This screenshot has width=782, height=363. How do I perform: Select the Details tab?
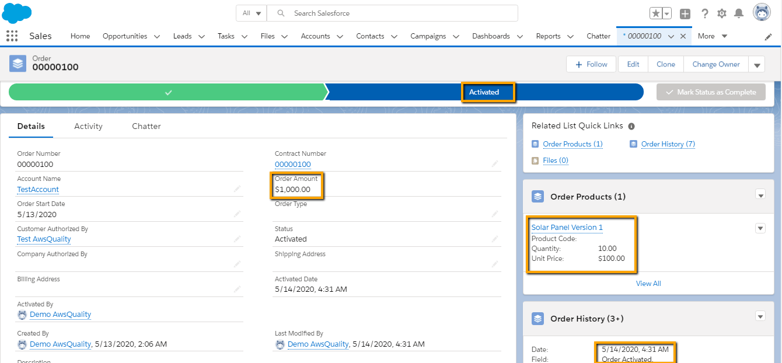click(x=31, y=126)
